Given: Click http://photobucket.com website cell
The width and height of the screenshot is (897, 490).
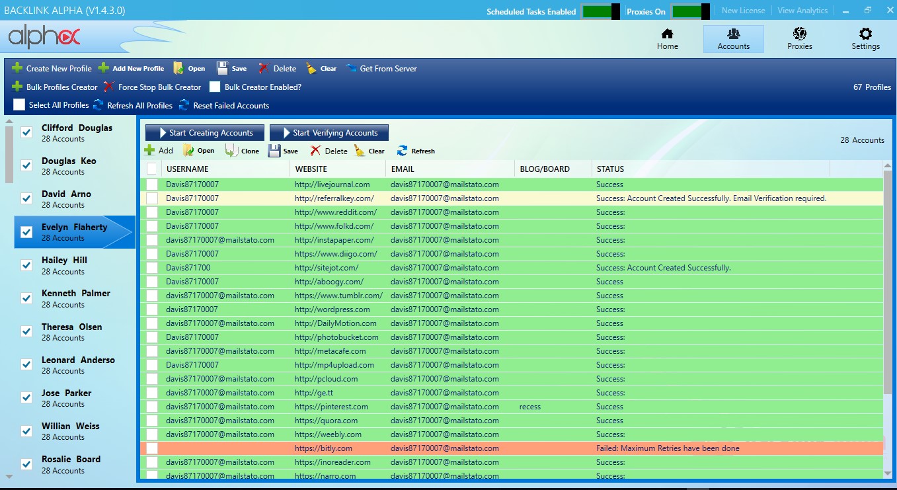Looking at the screenshot, I should [336, 337].
